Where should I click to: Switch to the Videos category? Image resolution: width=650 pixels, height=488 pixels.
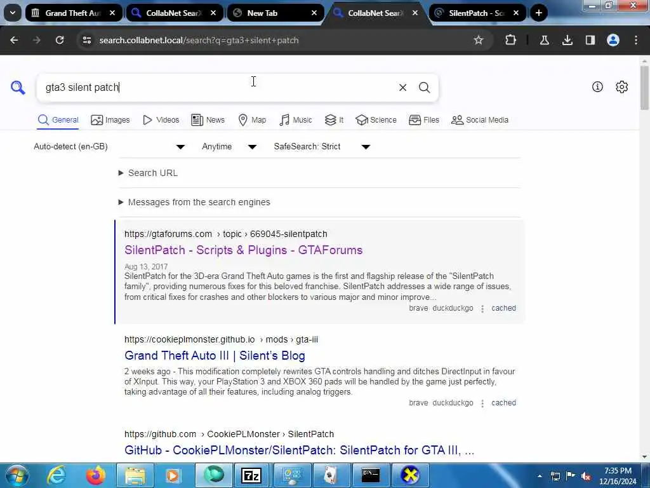coord(161,120)
